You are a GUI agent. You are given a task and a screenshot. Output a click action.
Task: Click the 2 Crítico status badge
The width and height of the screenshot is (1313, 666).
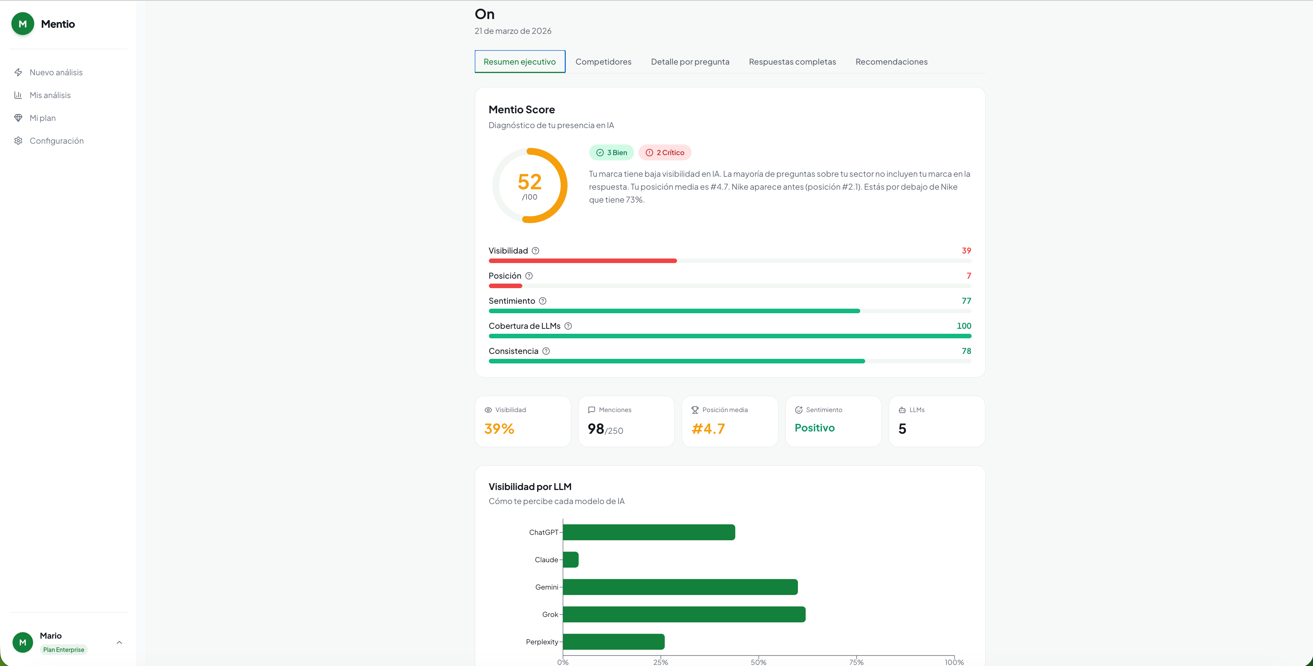tap(664, 152)
